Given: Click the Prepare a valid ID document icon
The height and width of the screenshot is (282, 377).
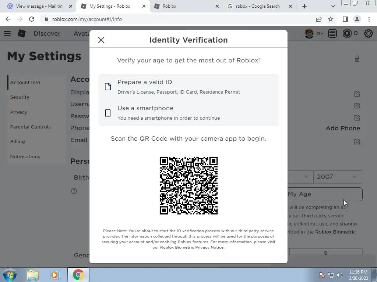Looking at the screenshot, I should click(108, 87).
